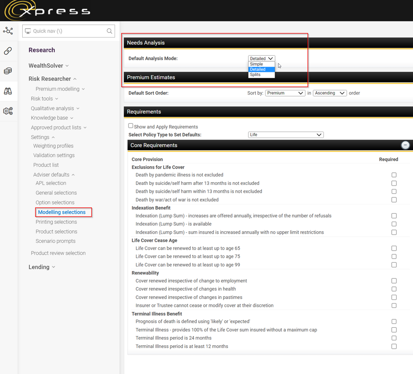Tick 'Death by pandemic illness is not excluded'
The height and width of the screenshot is (374, 413).
(394, 175)
